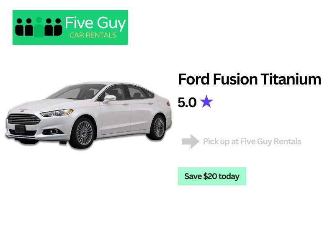This screenshot has width=335, height=251.
Task: Click the purple rating star
Action: click(x=206, y=101)
